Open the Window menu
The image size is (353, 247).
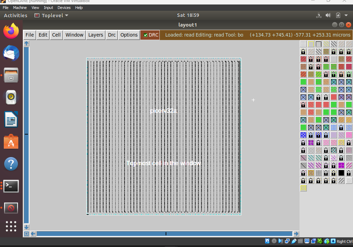(74, 35)
